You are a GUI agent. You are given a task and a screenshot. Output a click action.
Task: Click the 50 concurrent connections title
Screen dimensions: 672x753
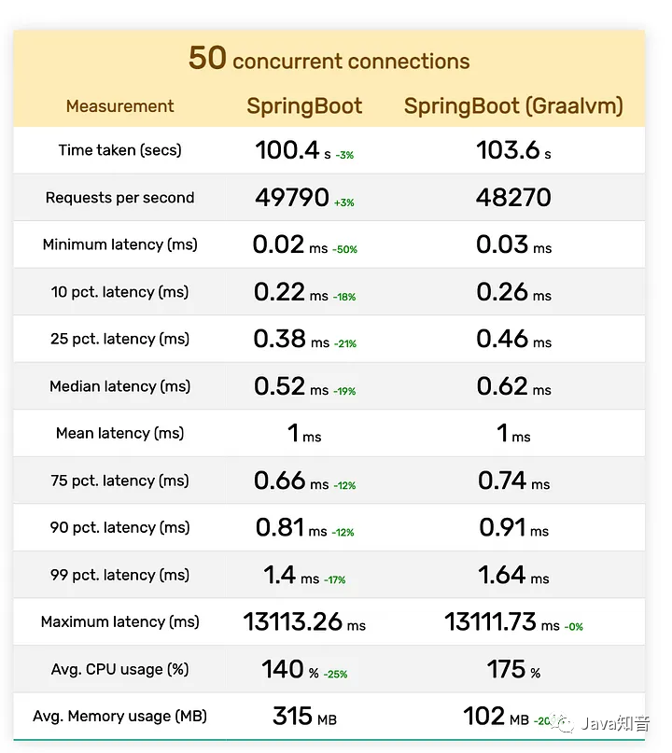[x=329, y=59]
